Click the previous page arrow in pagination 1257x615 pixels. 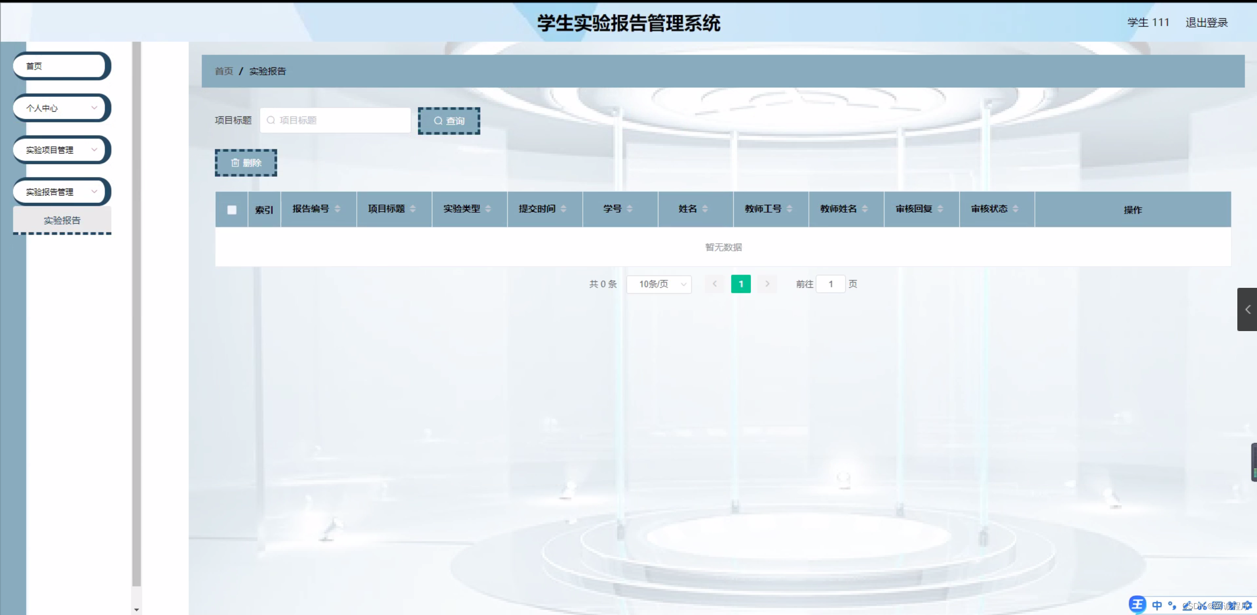[714, 284]
